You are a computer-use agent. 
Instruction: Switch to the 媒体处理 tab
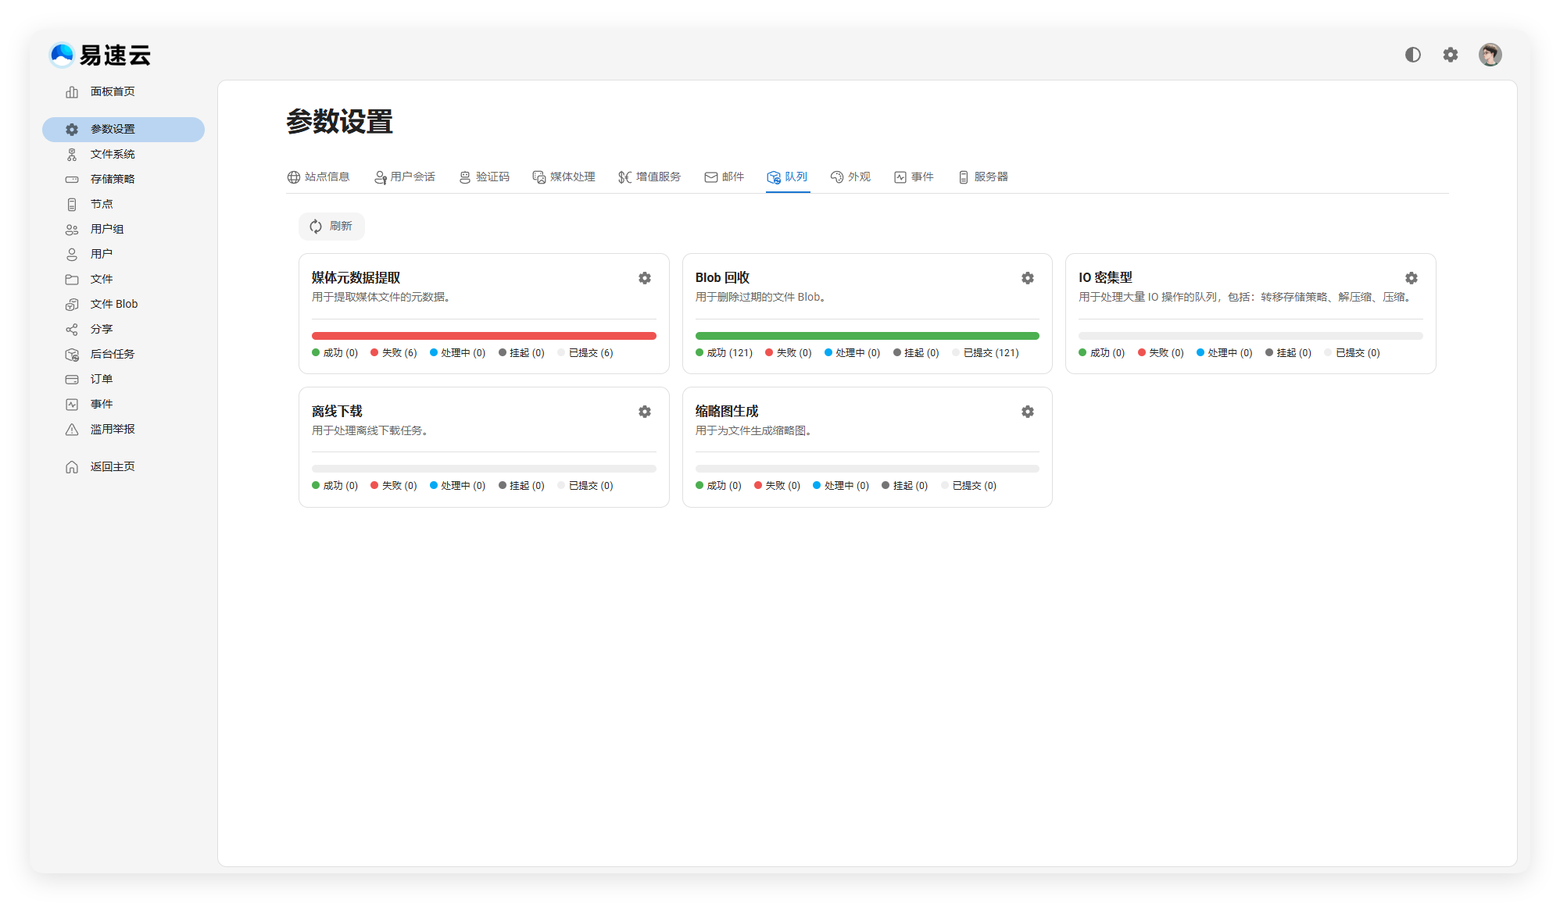pos(564,177)
